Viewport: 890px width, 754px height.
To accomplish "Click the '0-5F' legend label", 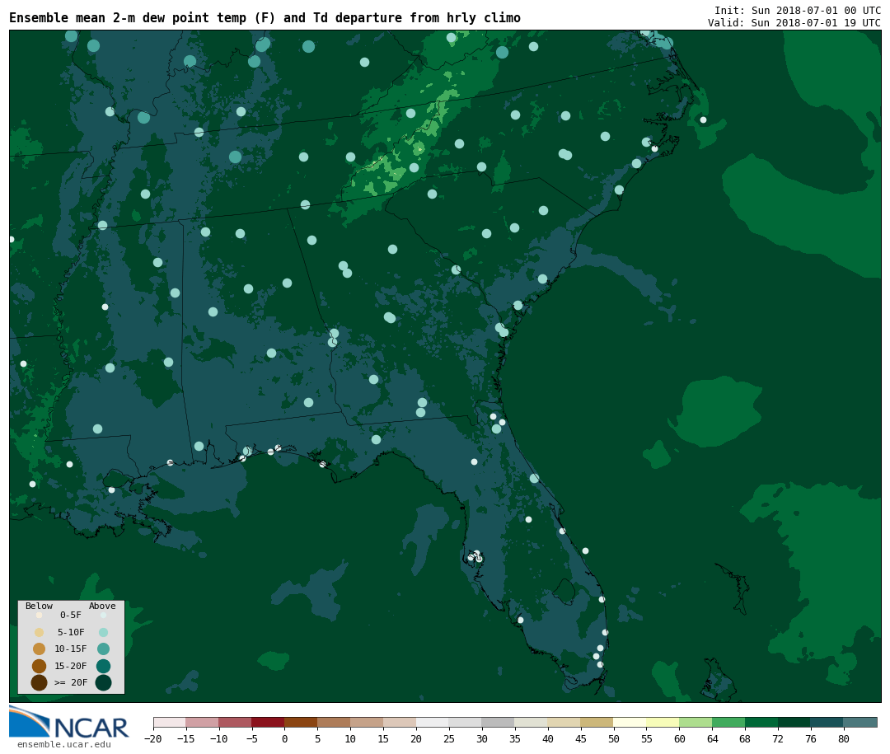I will (x=71, y=615).
